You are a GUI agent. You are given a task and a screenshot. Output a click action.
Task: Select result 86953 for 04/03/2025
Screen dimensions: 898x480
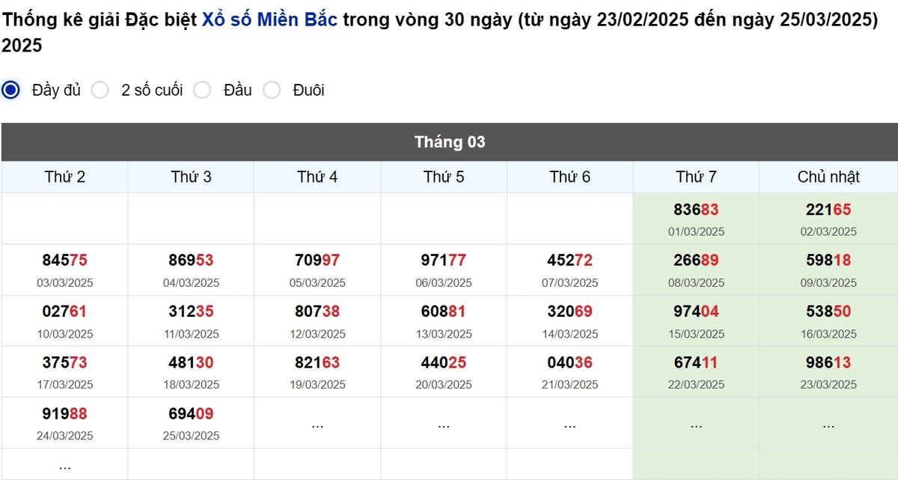pyautogui.click(x=191, y=261)
